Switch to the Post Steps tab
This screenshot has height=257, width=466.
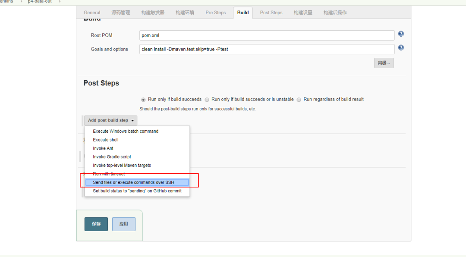point(271,13)
